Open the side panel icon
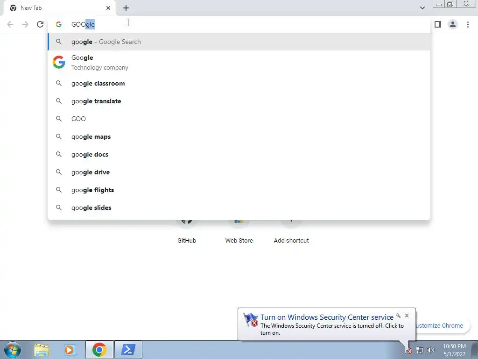This screenshot has height=359, width=478. (x=438, y=24)
